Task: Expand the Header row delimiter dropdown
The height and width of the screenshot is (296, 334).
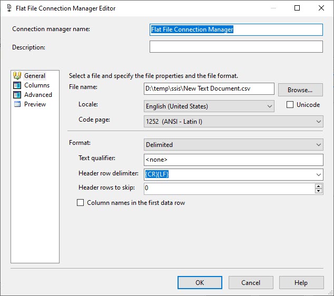Action: coord(318,174)
